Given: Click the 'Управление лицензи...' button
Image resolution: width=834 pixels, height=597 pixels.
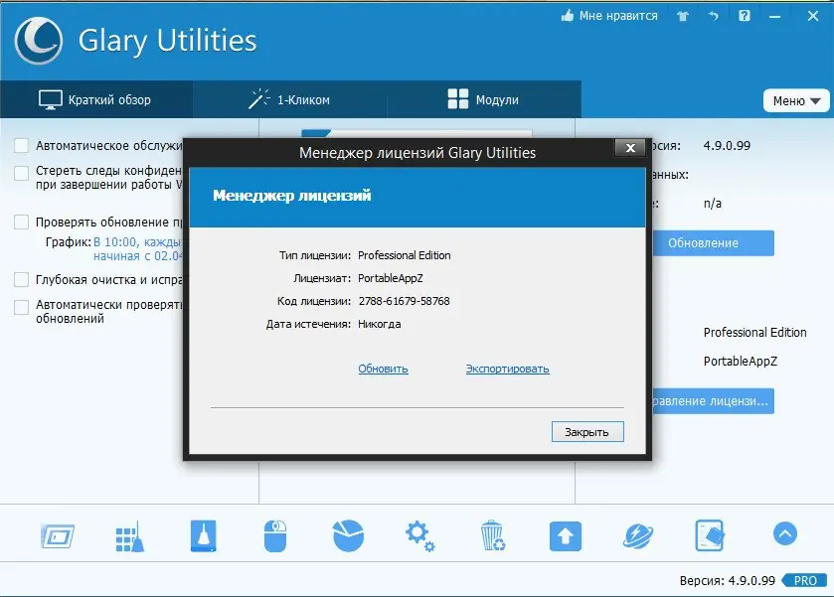Looking at the screenshot, I should (714, 401).
